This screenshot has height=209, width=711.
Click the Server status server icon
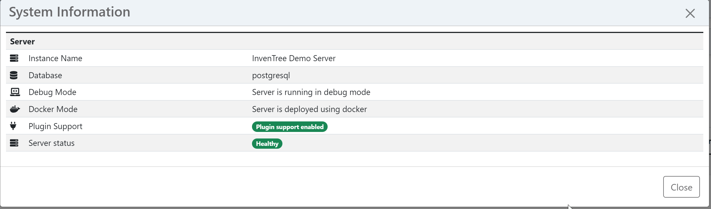pos(14,143)
